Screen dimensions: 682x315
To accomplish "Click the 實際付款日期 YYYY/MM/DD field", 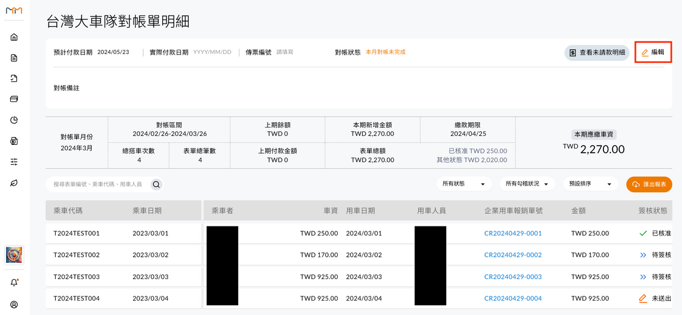I will [212, 52].
